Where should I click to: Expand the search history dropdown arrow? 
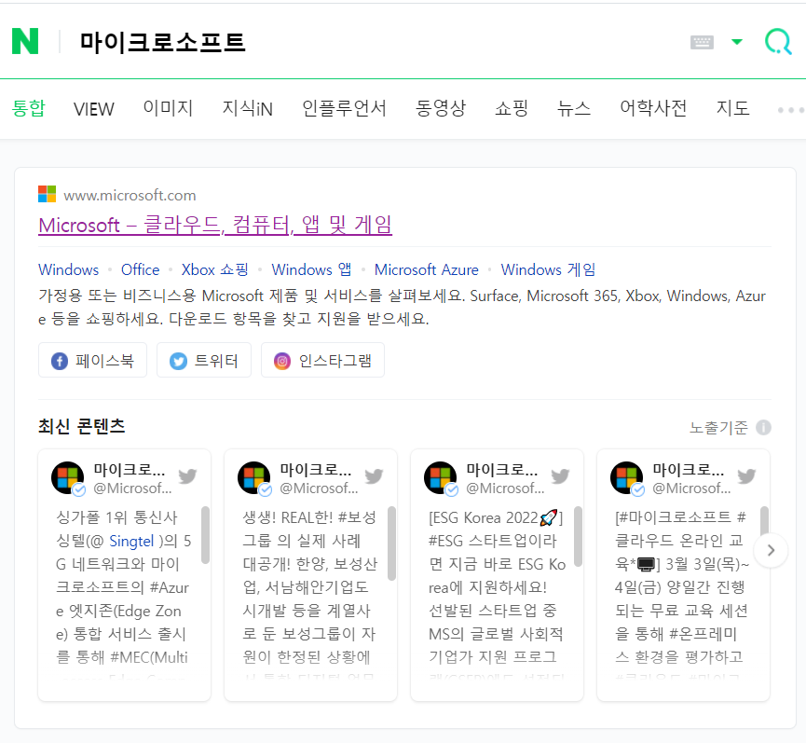(737, 42)
